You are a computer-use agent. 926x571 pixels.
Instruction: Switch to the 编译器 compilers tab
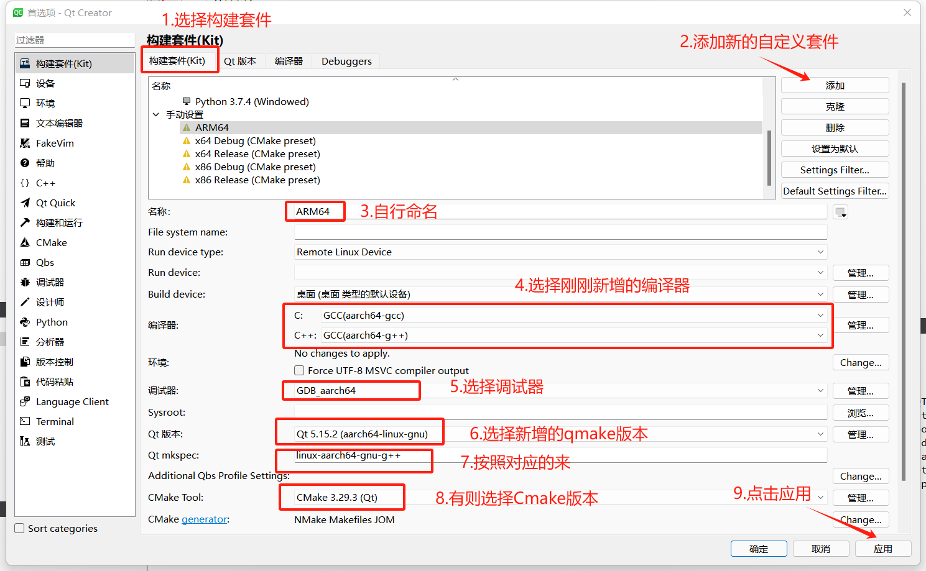tap(289, 61)
